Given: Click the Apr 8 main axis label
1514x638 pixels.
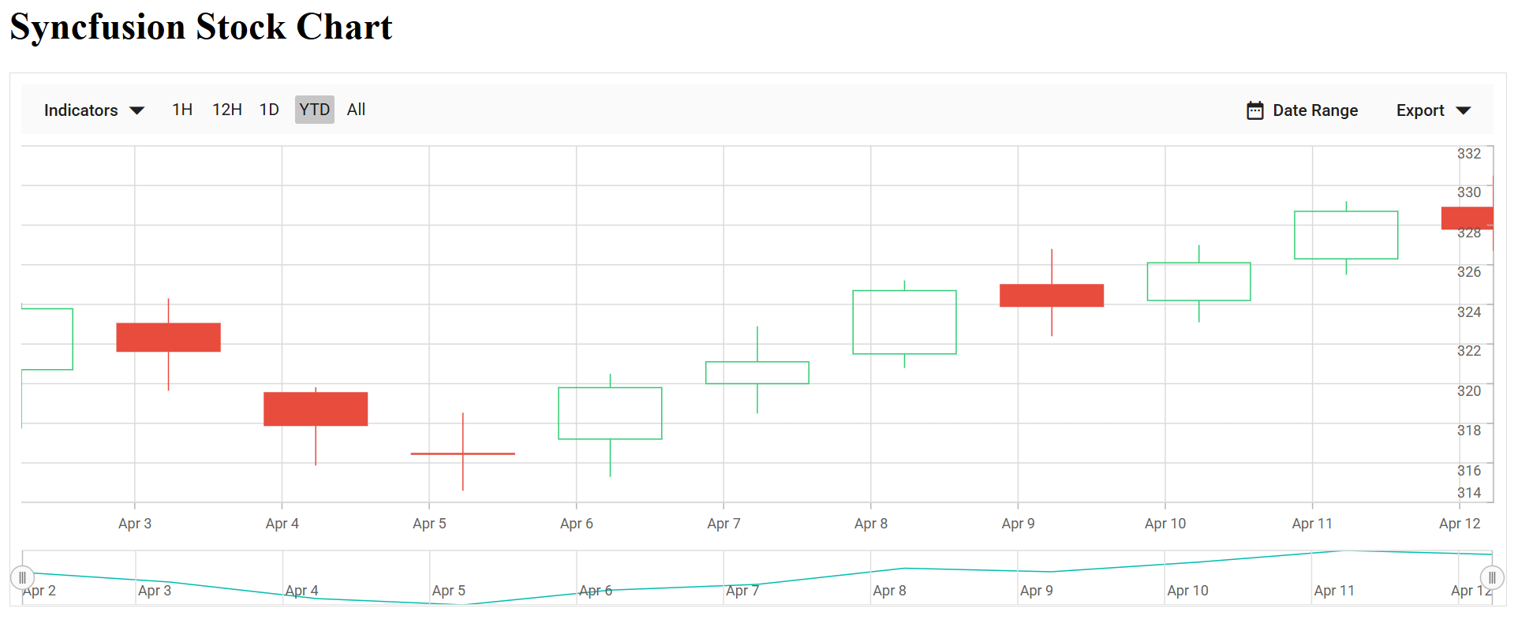Looking at the screenshot, I should coord(871,524).
